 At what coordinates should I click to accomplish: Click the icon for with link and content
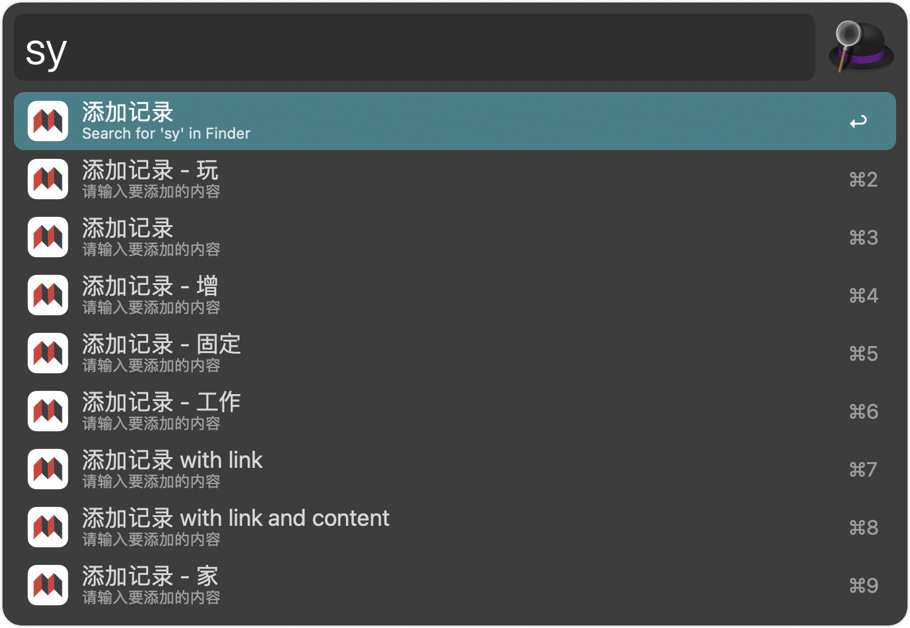pyautogui.click(x=48, y=527)
